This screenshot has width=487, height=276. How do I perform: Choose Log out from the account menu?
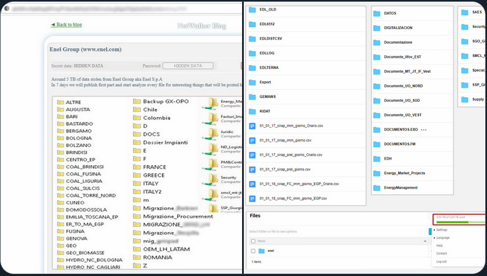(x=441, y=261)
